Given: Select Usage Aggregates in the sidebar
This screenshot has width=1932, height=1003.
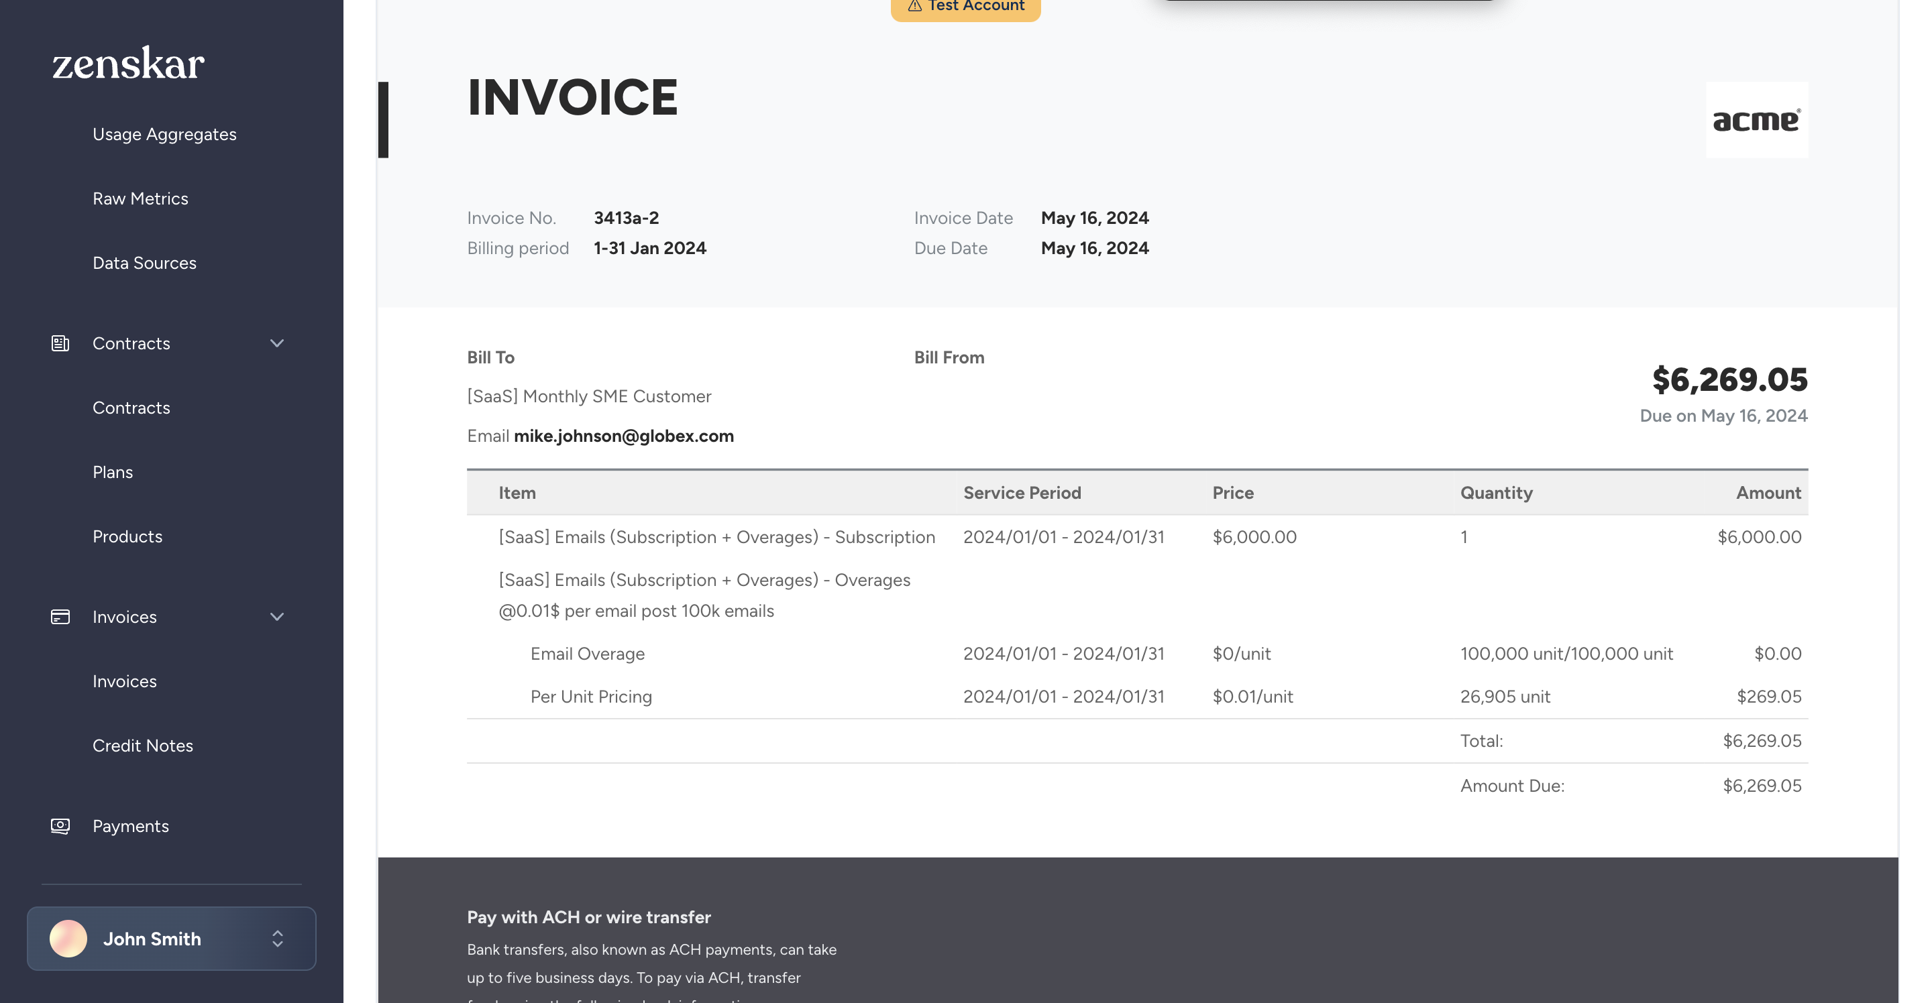Looking at the screenshot, I should (164, 133).
